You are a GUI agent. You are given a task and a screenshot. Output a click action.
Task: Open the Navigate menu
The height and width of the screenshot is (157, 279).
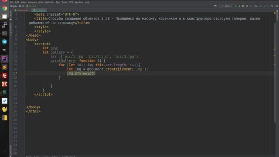point(32,2)
